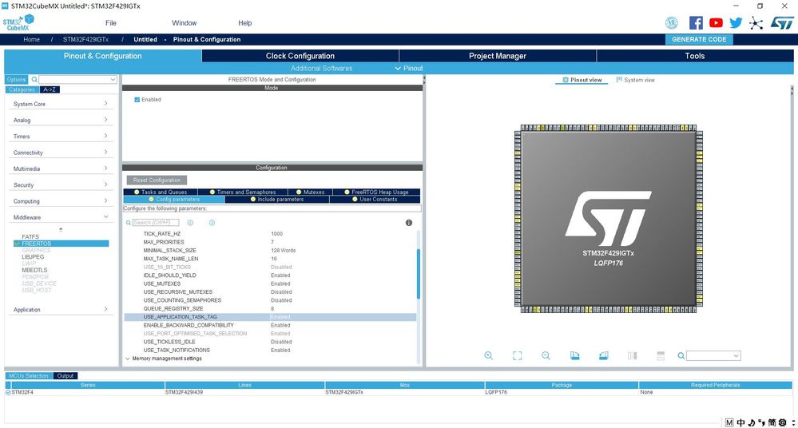Open the pin search combo box
This screenshot has width=798, height=428.
[713, 355]
